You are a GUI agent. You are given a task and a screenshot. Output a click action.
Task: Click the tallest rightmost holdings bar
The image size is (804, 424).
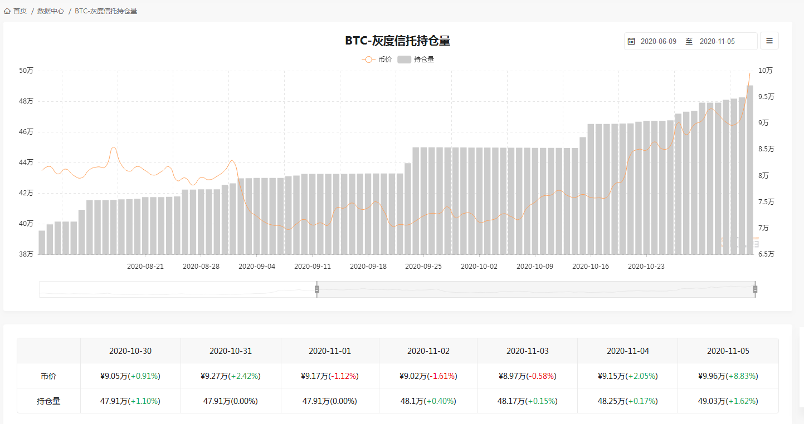tap(750, 170)
